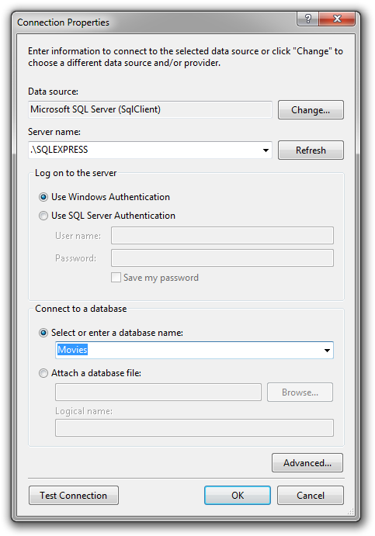The height and width of the screenshot is (536, 375).
Task: Click in the Server name text field
Action: (144, 150)
